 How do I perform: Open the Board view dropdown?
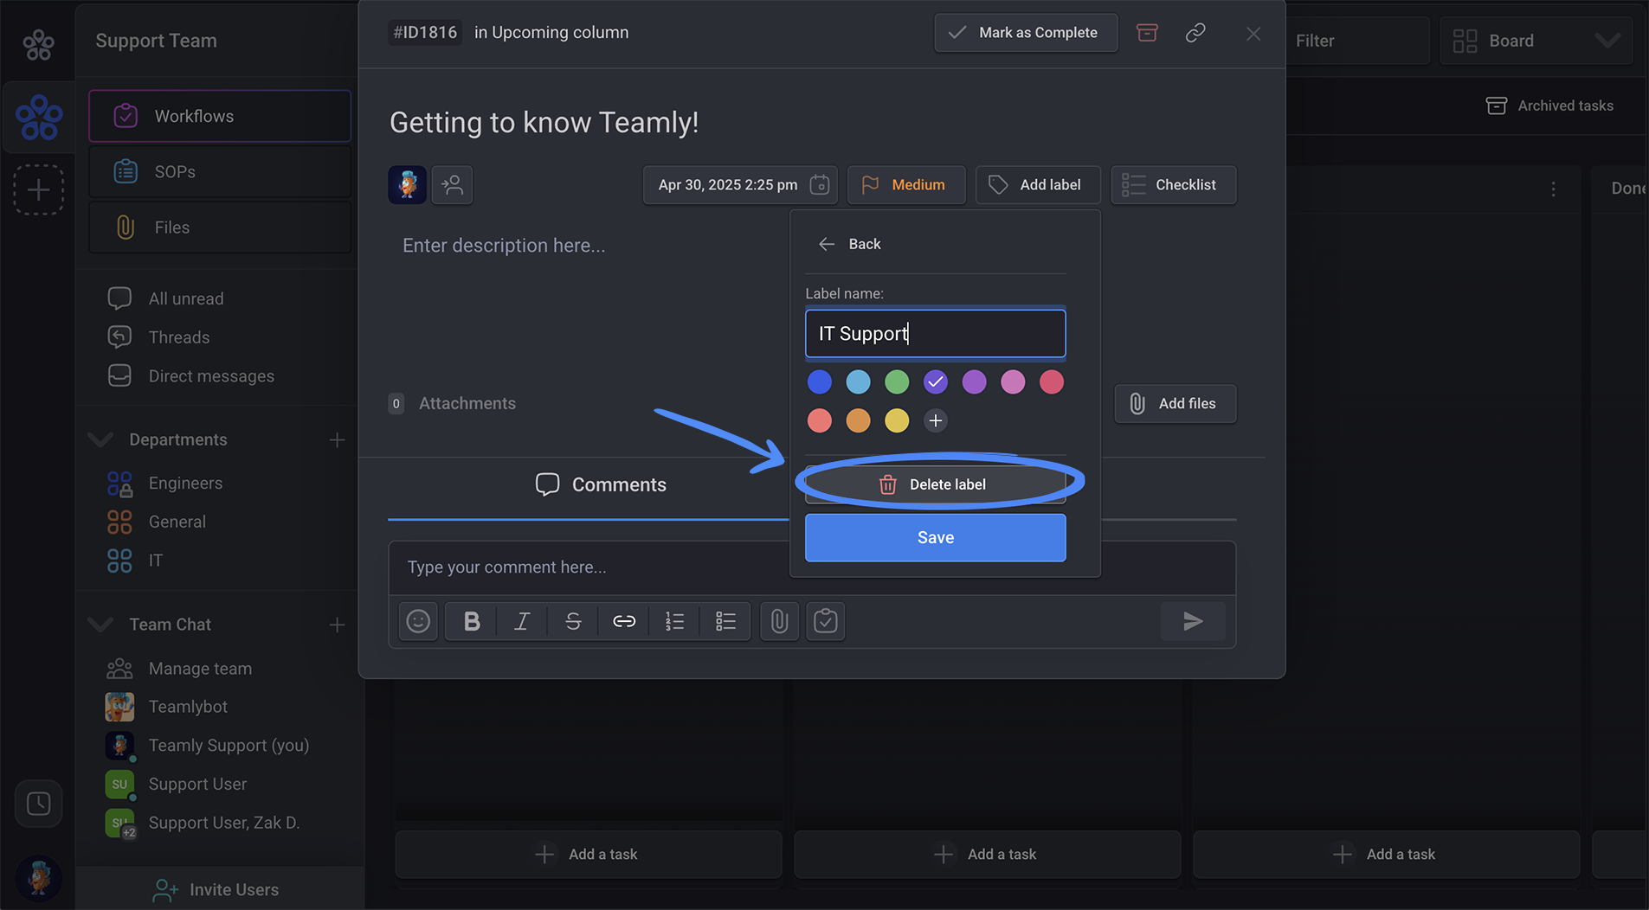[x=1536, y=41]
